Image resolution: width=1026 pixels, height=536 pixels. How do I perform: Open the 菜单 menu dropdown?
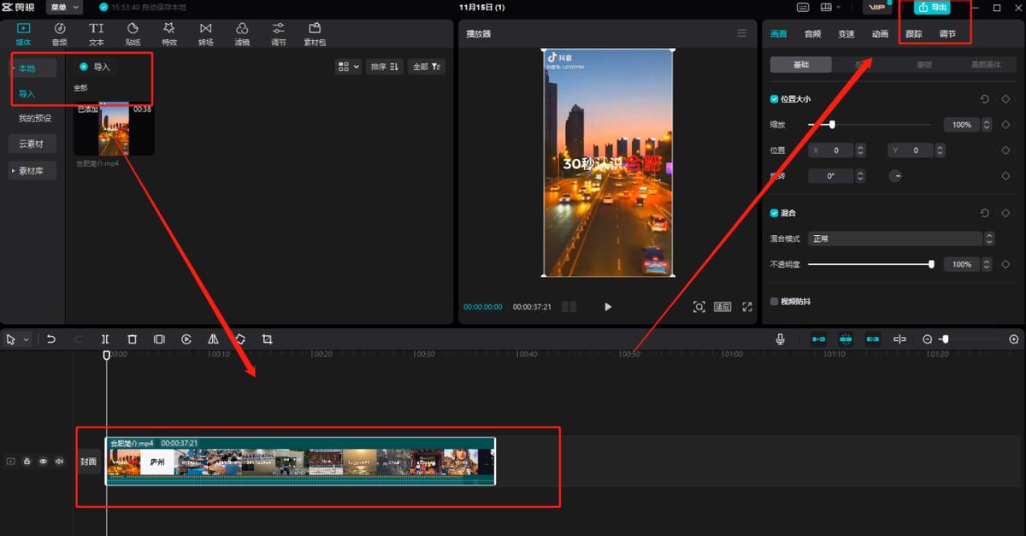click(x=64, y=8)
